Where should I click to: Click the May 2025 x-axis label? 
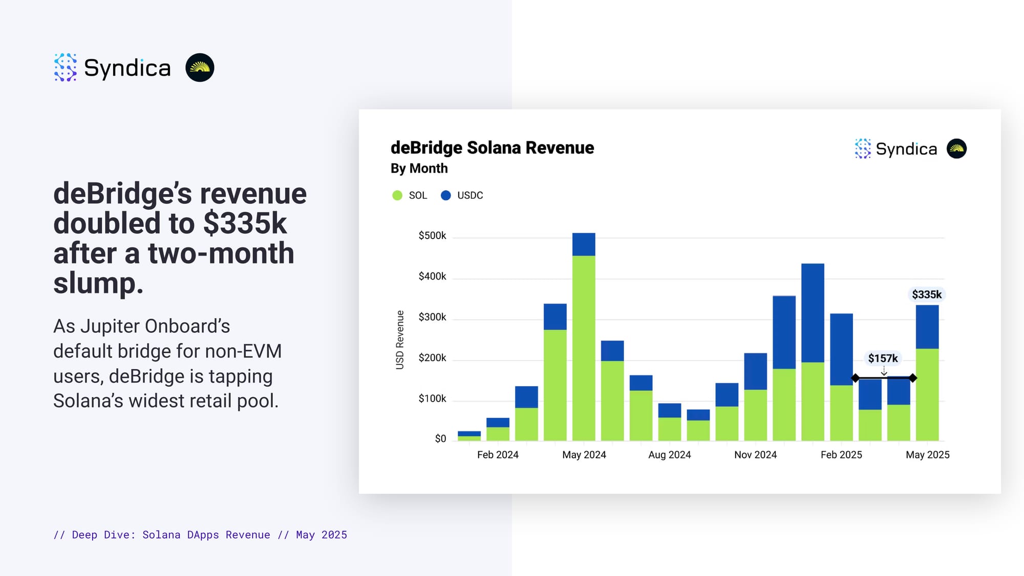pyautogui.click(x=927, y=455)
